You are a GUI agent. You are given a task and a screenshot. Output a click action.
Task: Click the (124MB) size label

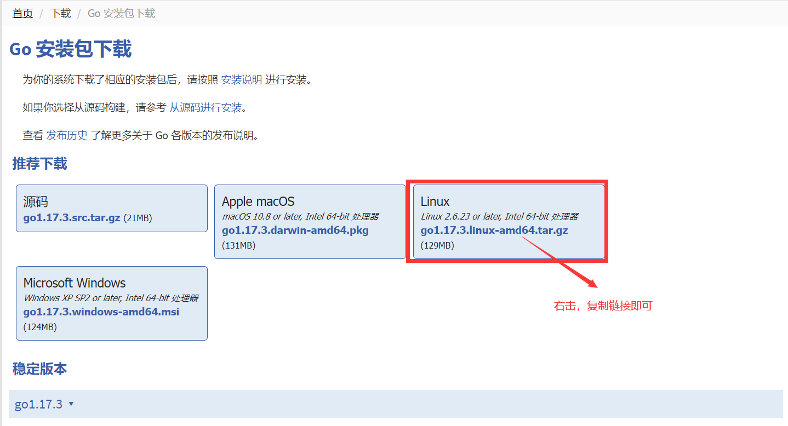[40, 327]
